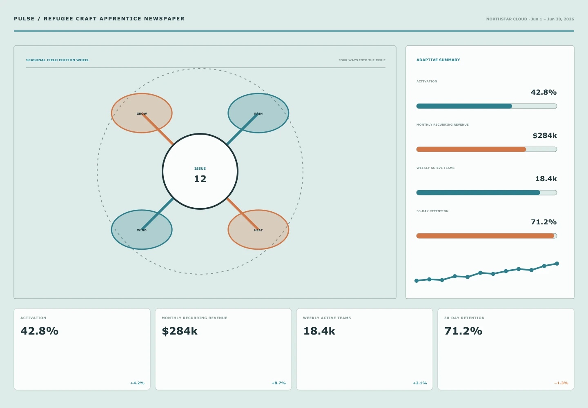The width and height of the screenshot is (588, 408).
Task: Open the 18.4k Weekly Active Teams card
Action: coord(365,349)
